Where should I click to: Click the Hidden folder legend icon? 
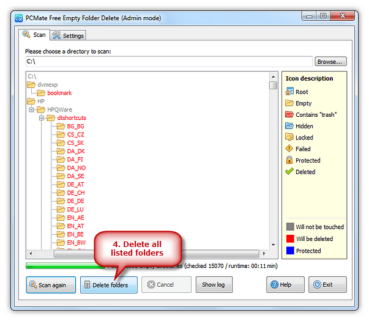(x=289, y=126)
